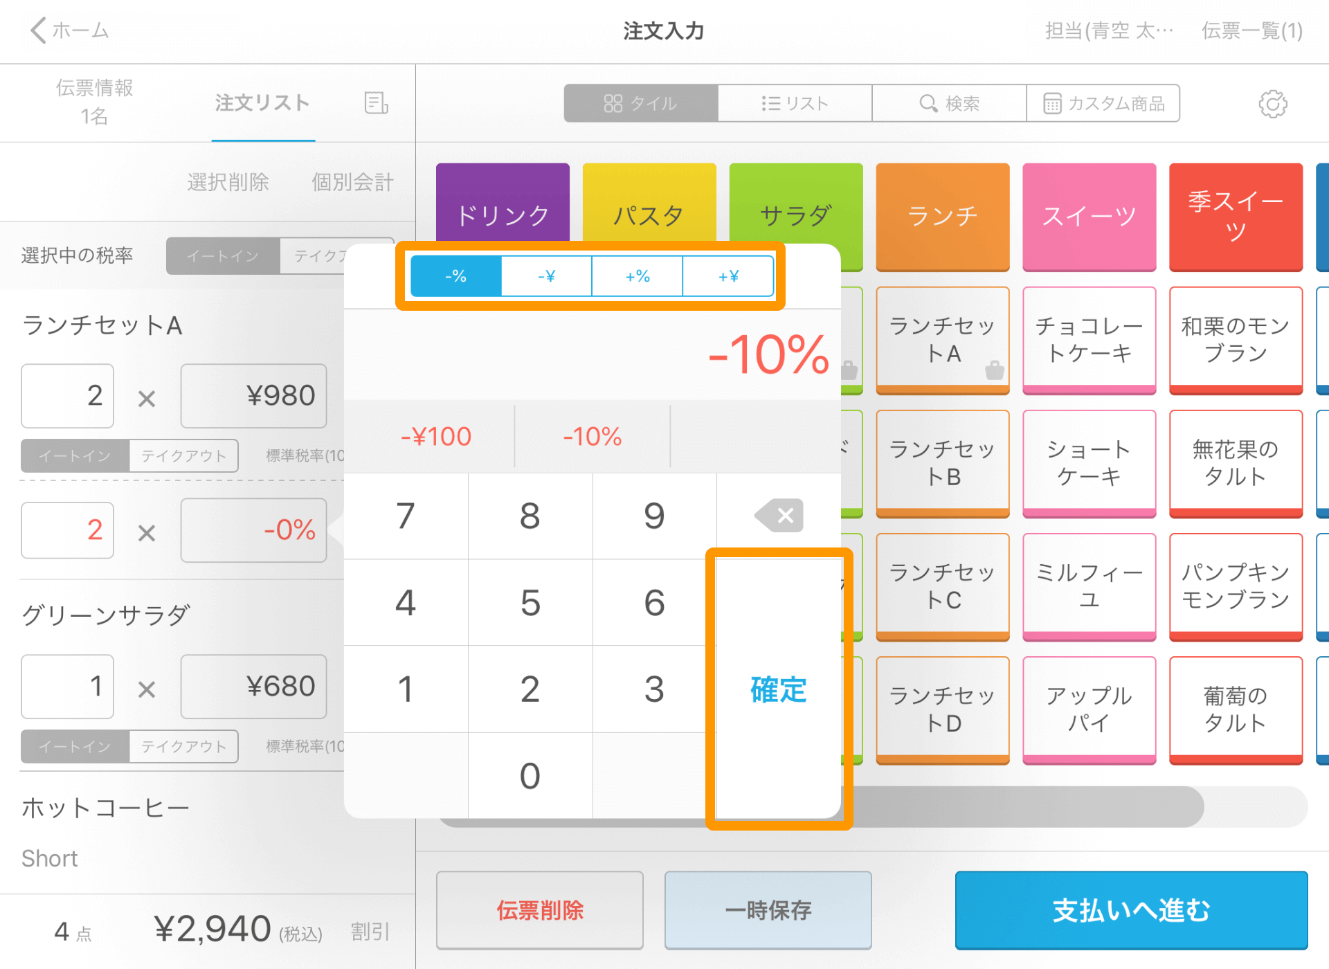1329x969 pixels.
Task: Open the 伝票一覧(1) list
Action: click(x=1251, y=30)
